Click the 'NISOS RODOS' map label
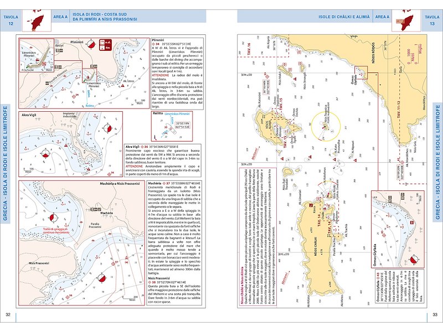 point(373,53)
